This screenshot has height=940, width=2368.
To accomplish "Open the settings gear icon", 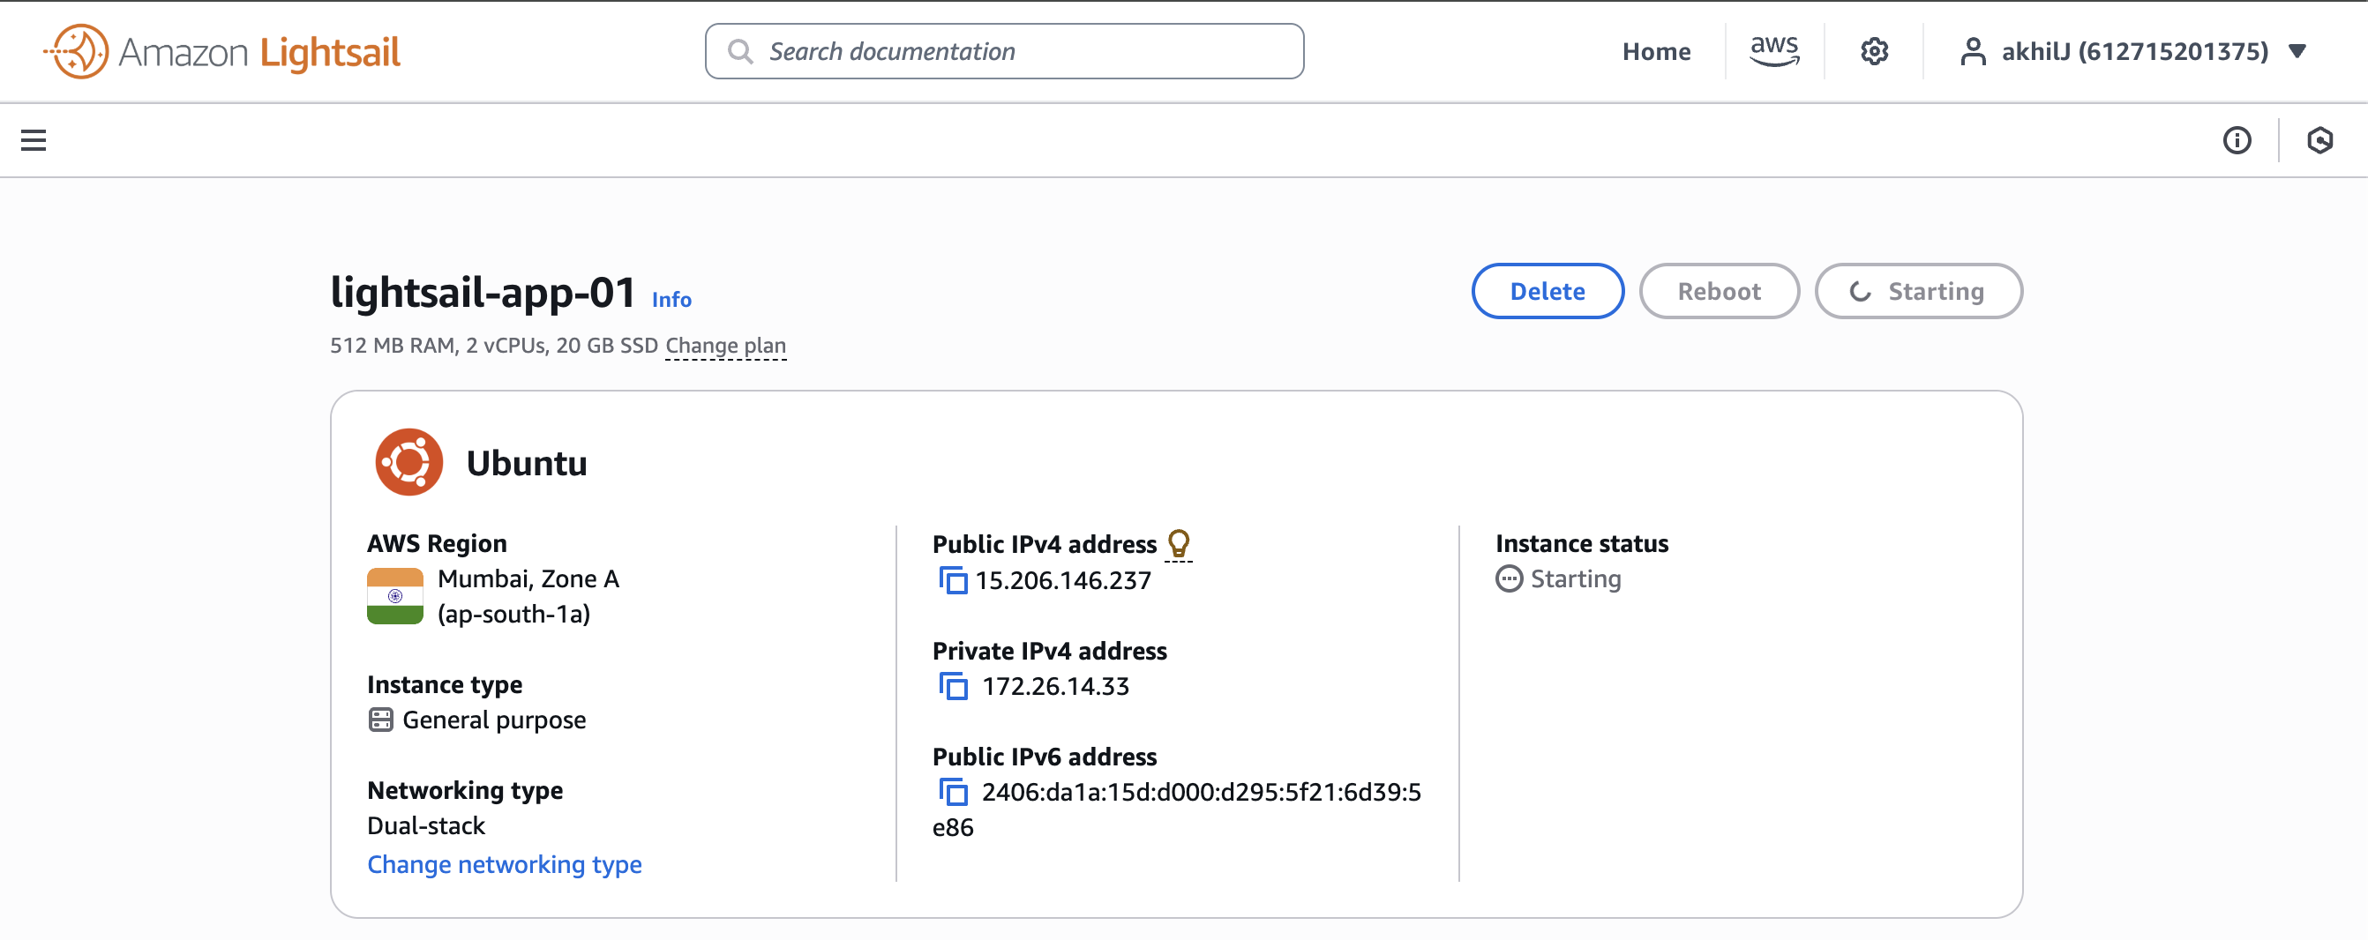I will click(1874, 51).
